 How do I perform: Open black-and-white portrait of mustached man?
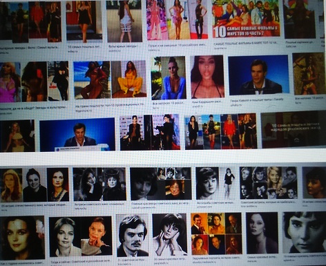coord(132,236)
